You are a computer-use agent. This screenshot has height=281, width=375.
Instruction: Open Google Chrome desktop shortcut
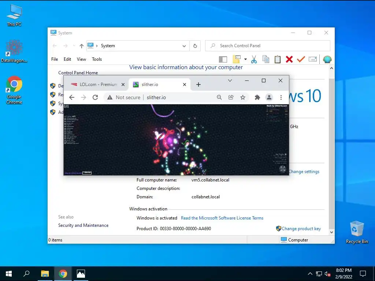(14, 90)
